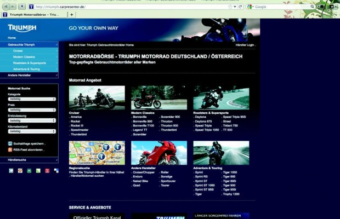The width and height of the screenshot is (340, 219).
Task: Click the Regionalsuche map thumbnail
Action: [97, 153]
